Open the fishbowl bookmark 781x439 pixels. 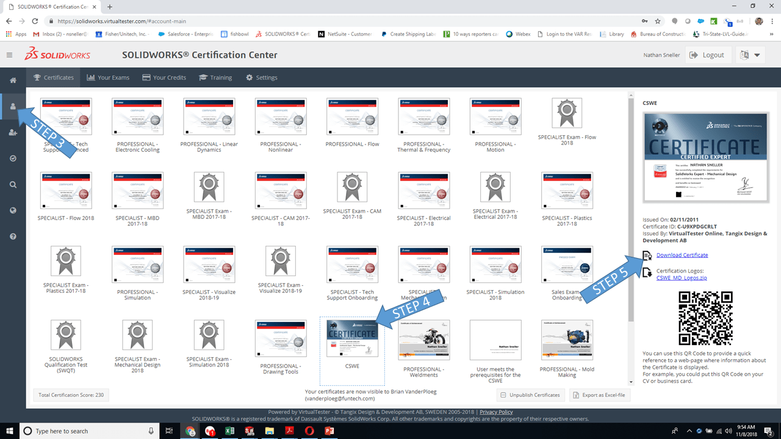pyautogui.click(x=234, y=34)
